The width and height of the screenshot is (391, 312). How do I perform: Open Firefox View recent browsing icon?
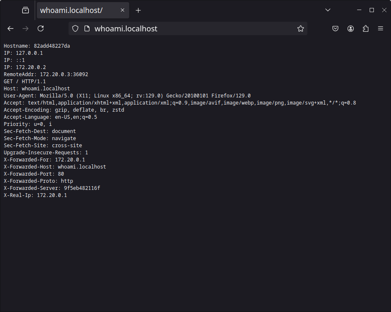click(26, 10)
